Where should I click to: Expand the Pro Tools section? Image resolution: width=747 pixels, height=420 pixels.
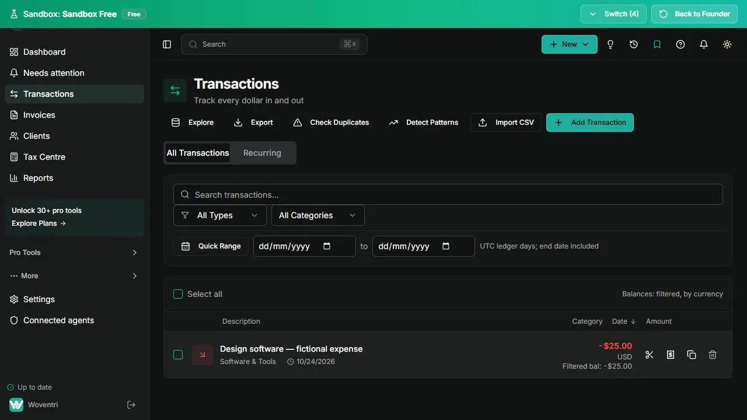[74, 253]
